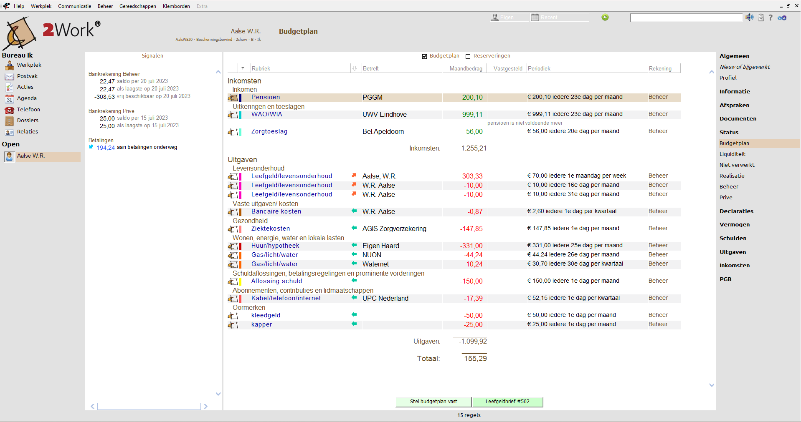This screenshot has height=422, width=801.
Task: Click inside the search field at top right
Action: (685, 18)
